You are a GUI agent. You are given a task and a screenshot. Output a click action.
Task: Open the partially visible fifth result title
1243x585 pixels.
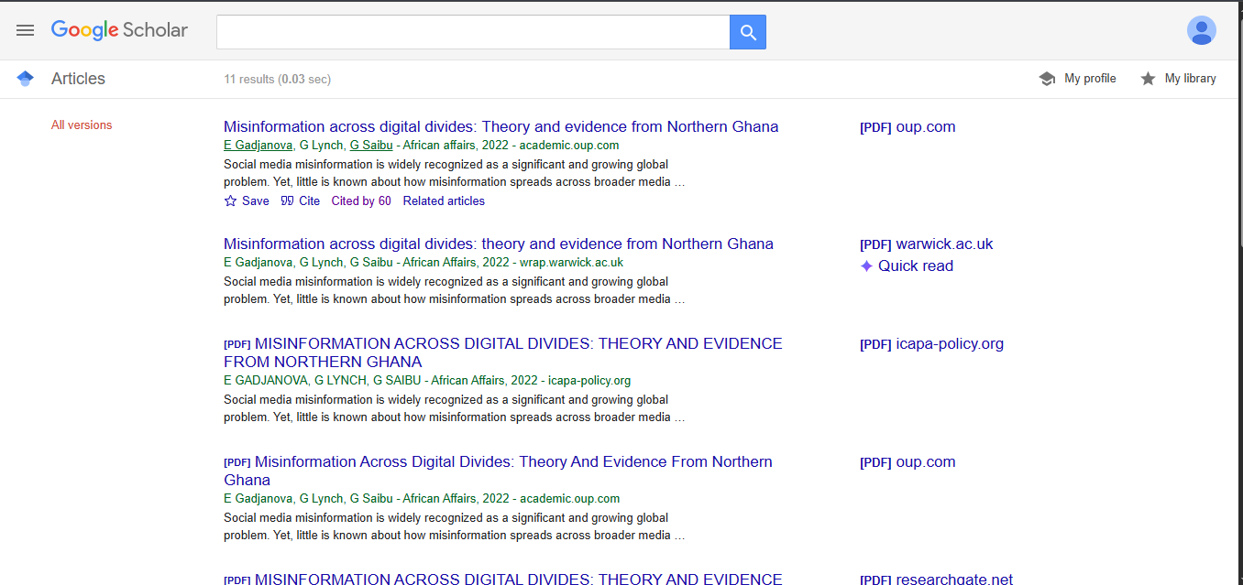point(503,579)
